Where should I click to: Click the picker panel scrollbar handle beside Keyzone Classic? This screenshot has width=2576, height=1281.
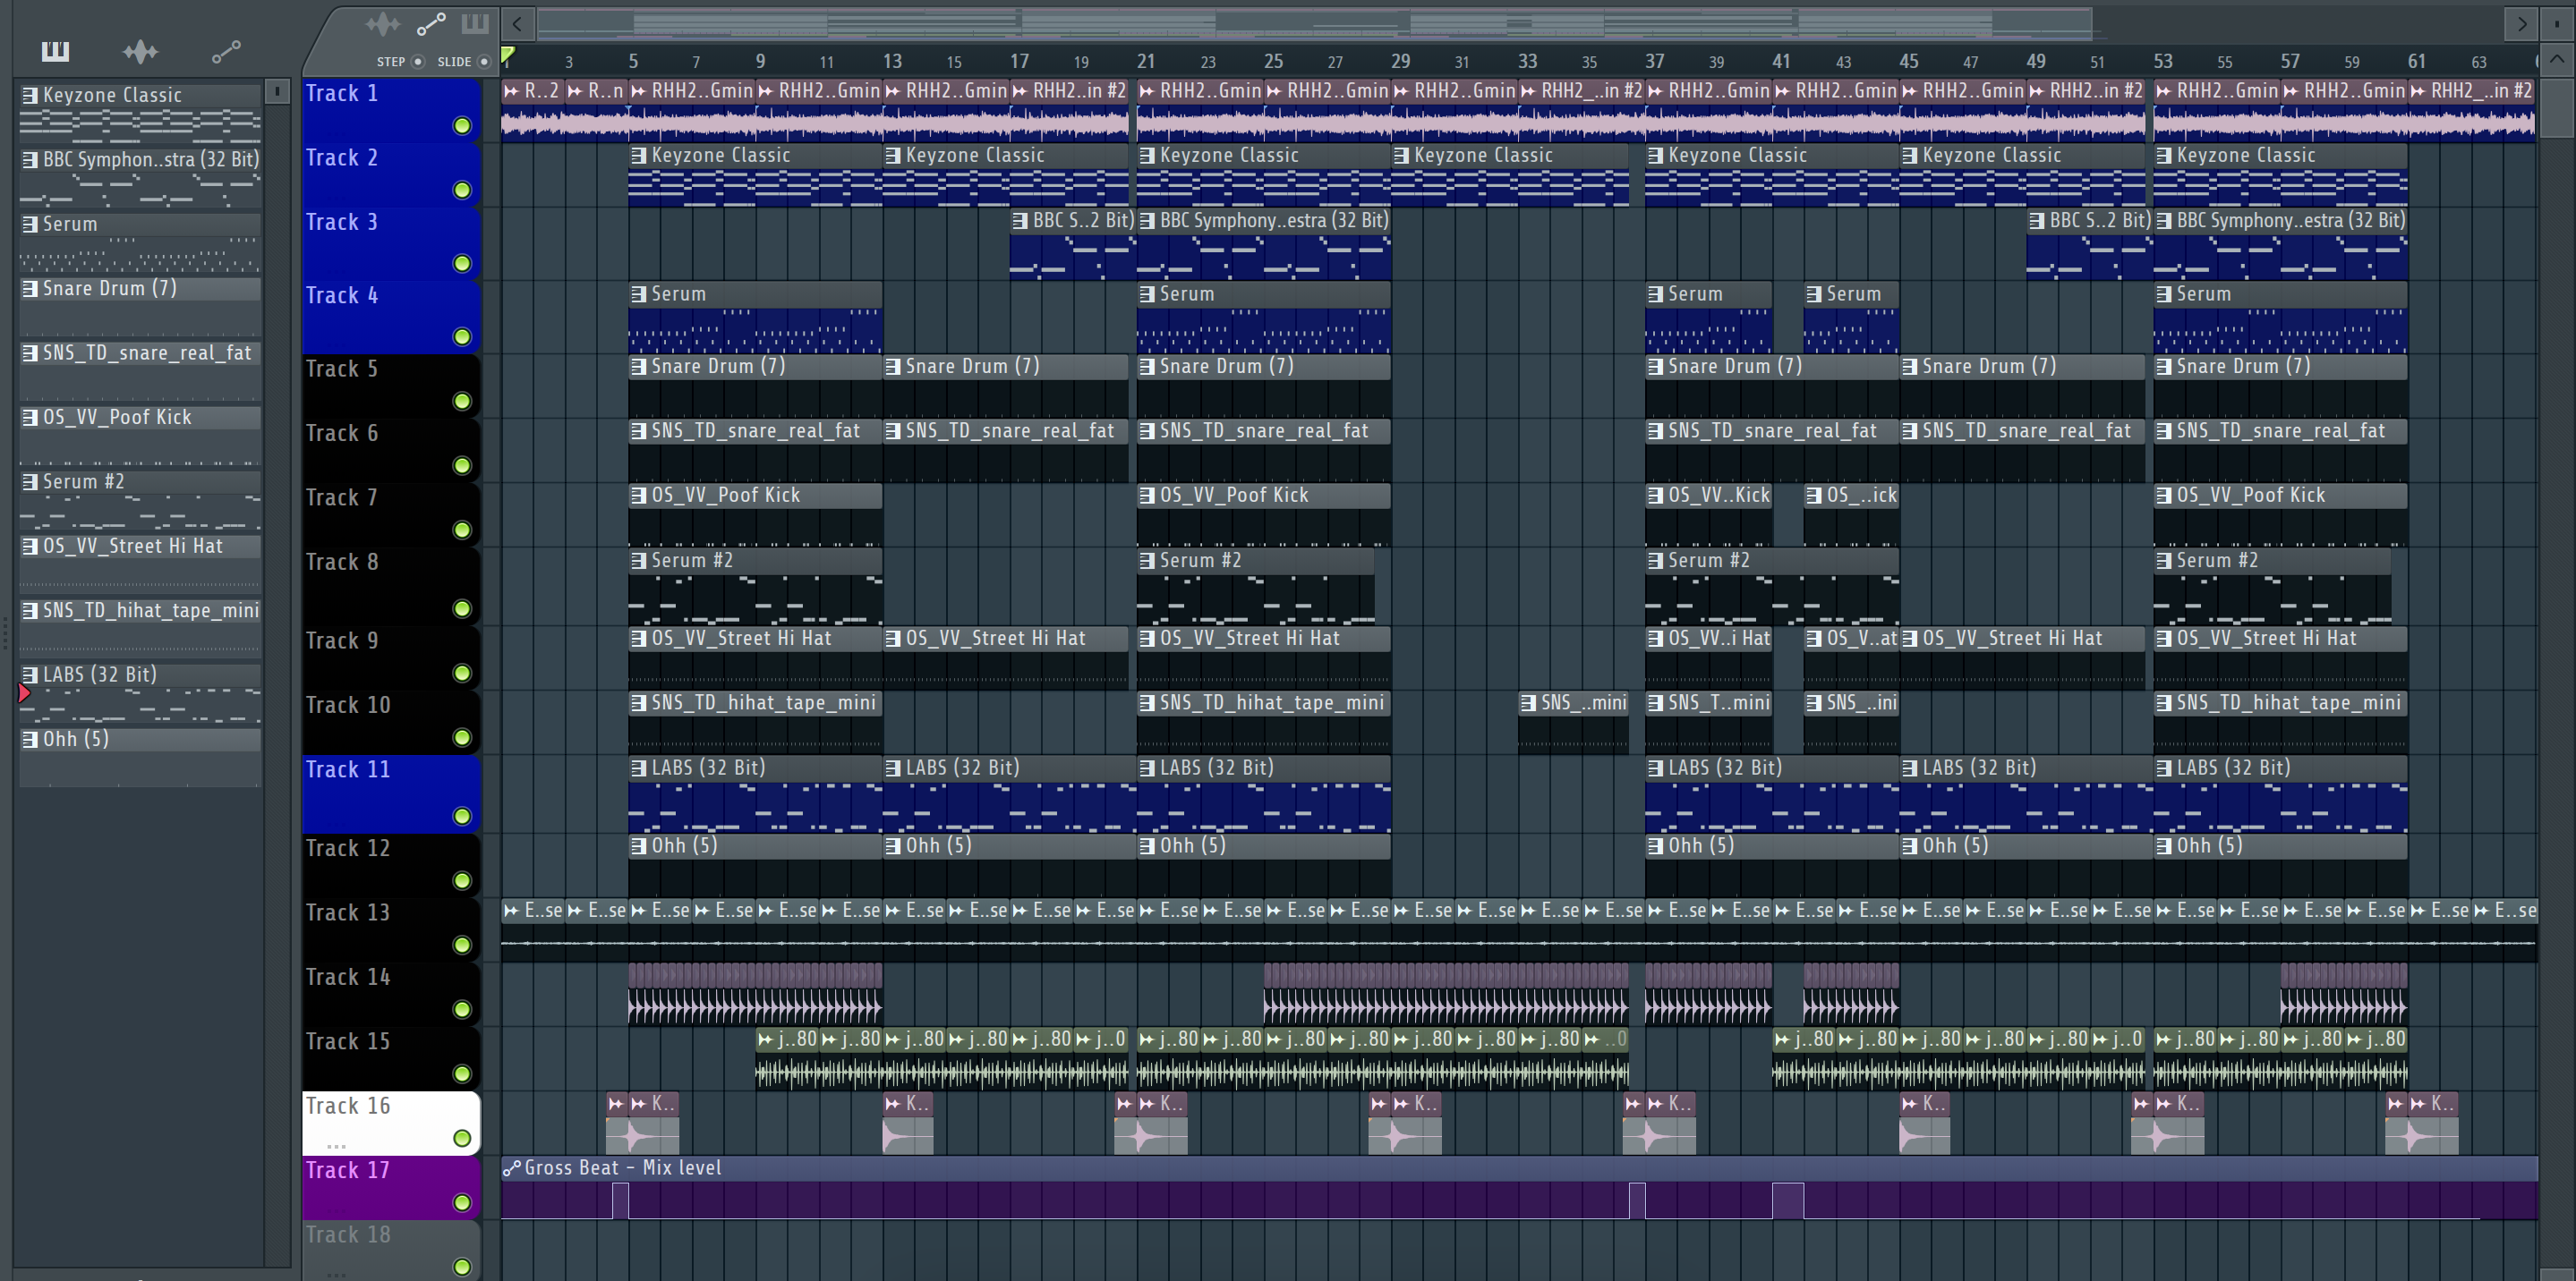(x=277, y=93)
